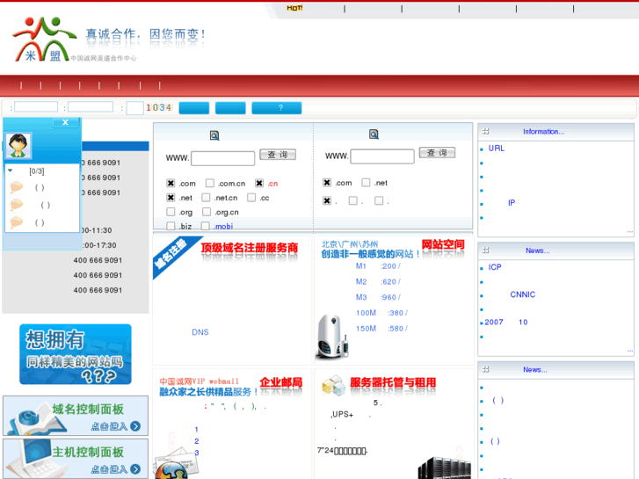Toggle the .com checkbox in left search
This screenshot has height=479, width=639.
tap(171, 183)
